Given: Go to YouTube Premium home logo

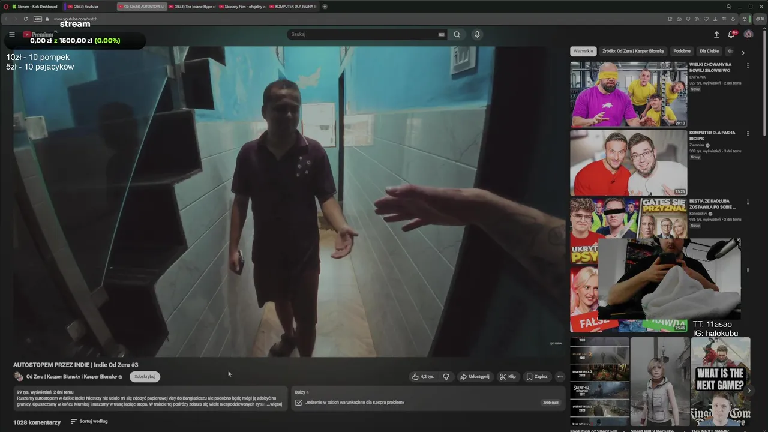Looking at the screenshot, I should pos(38,35).
